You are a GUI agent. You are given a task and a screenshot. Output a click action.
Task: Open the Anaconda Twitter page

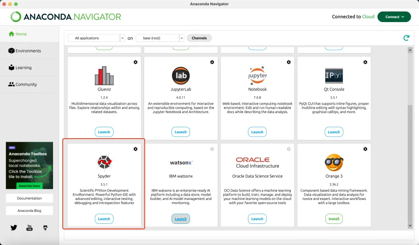pyautogui.click(x=14, y=227)
